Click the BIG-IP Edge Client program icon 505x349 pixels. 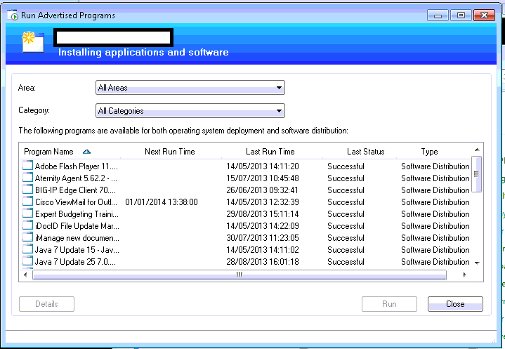[27, 190]
